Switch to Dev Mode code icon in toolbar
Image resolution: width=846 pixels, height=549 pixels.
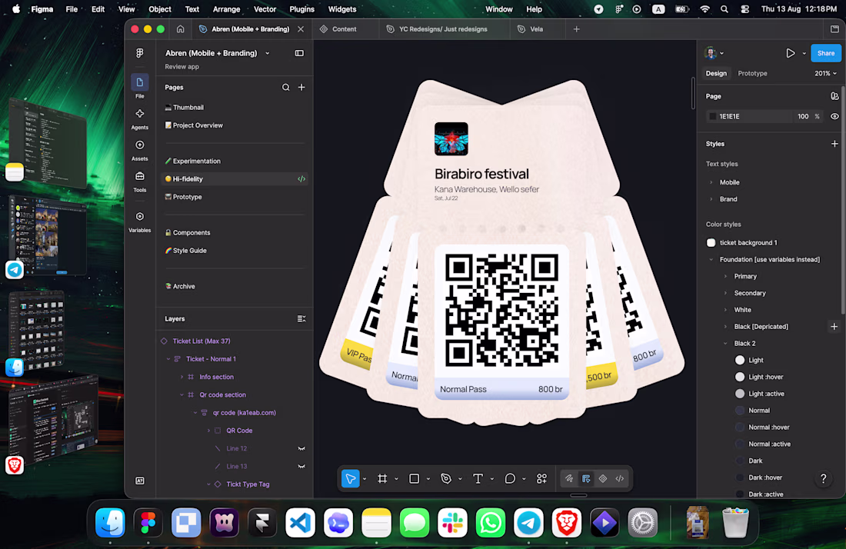click(x=619, y=478)
